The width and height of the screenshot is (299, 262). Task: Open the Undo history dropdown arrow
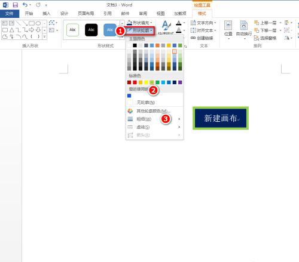30,5
